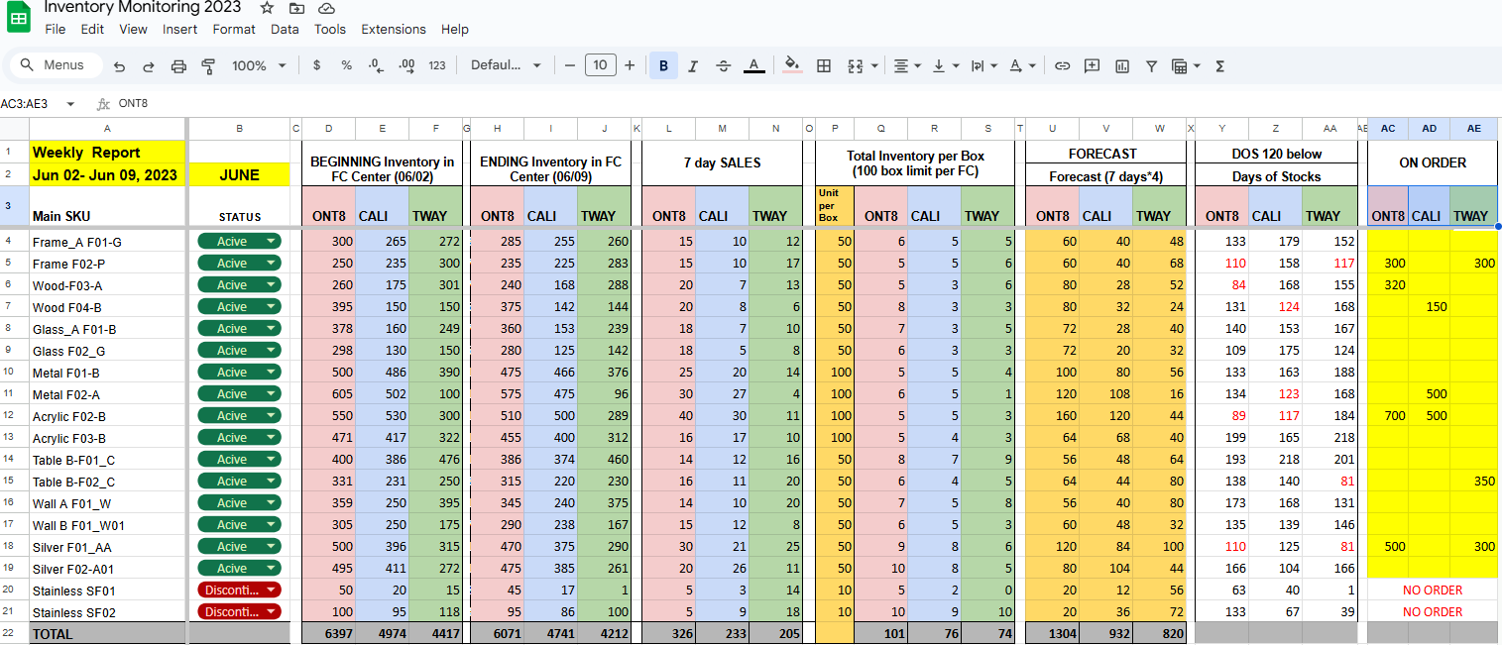
Task: Select the Wood-F03-A SKU cell
Action: click(x=108, y=285)
